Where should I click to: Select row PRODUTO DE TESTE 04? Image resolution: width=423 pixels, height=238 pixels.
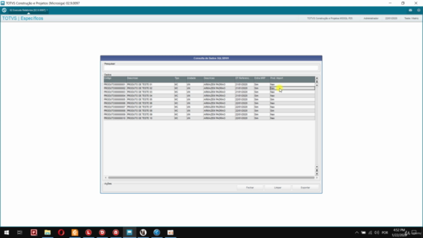tap(210, 96)
